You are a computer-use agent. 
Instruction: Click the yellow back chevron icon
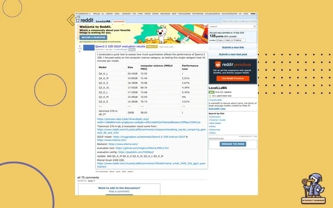70,20
